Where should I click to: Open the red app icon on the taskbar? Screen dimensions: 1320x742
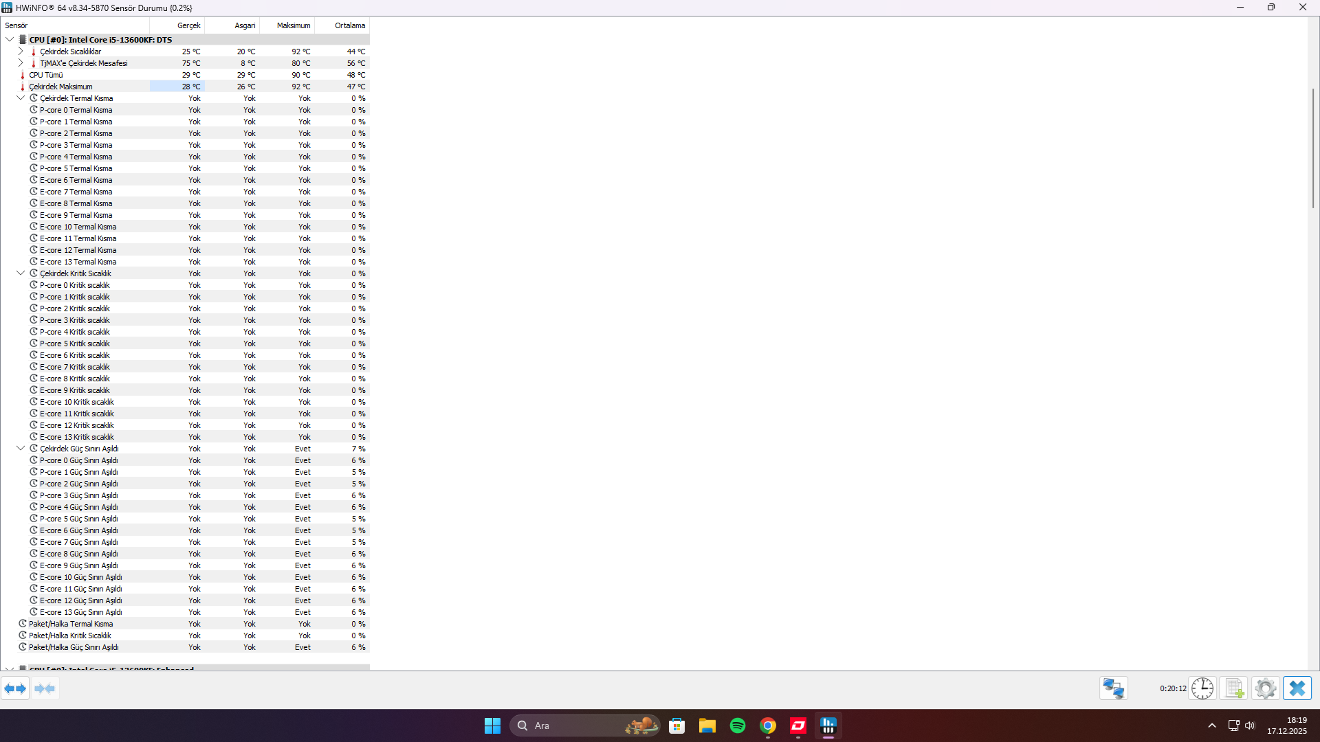pyautogui.click(x=798, y=726)
